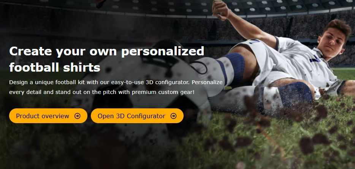Click the description line starting with "every detail"
The height and width of the screenshot is (169, 355).
pyautogui.click(x=101, y=92)
